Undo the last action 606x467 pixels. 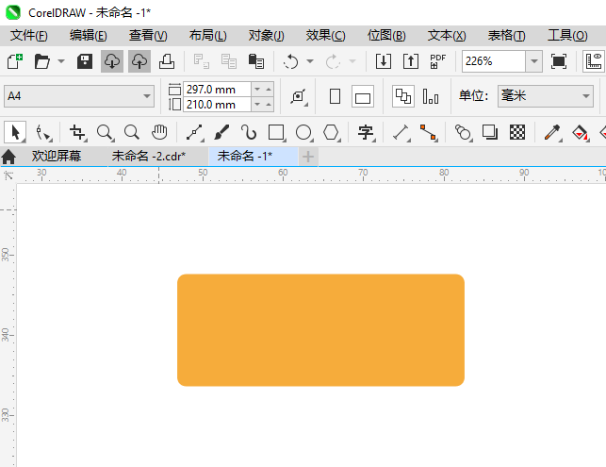[290, 61]
